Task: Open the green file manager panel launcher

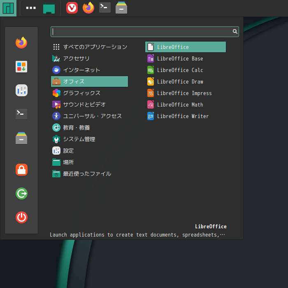Action: 49,8
